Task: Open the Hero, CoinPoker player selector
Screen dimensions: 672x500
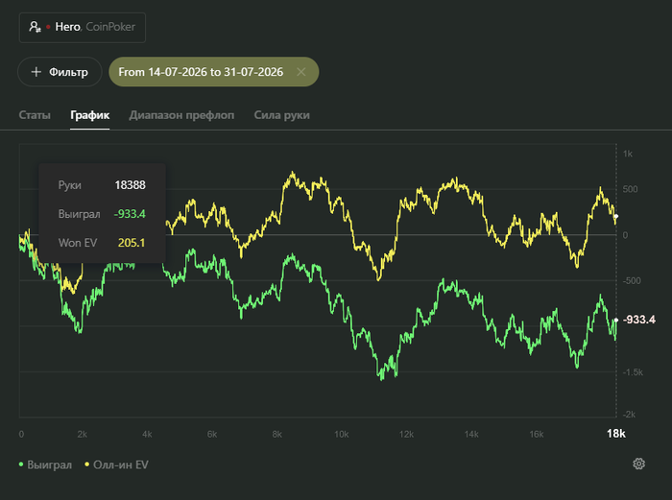Action: point(83,28)
